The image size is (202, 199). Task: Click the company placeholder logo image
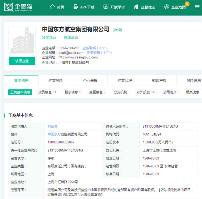(x=22, y=40)
